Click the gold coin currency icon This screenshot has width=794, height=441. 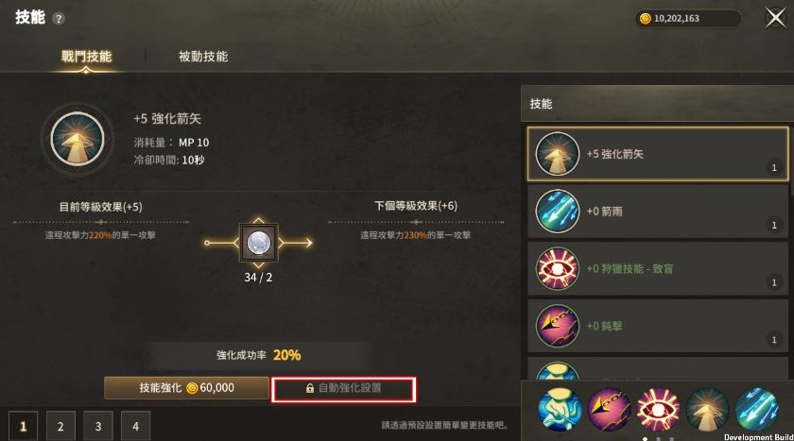[645, 19]
